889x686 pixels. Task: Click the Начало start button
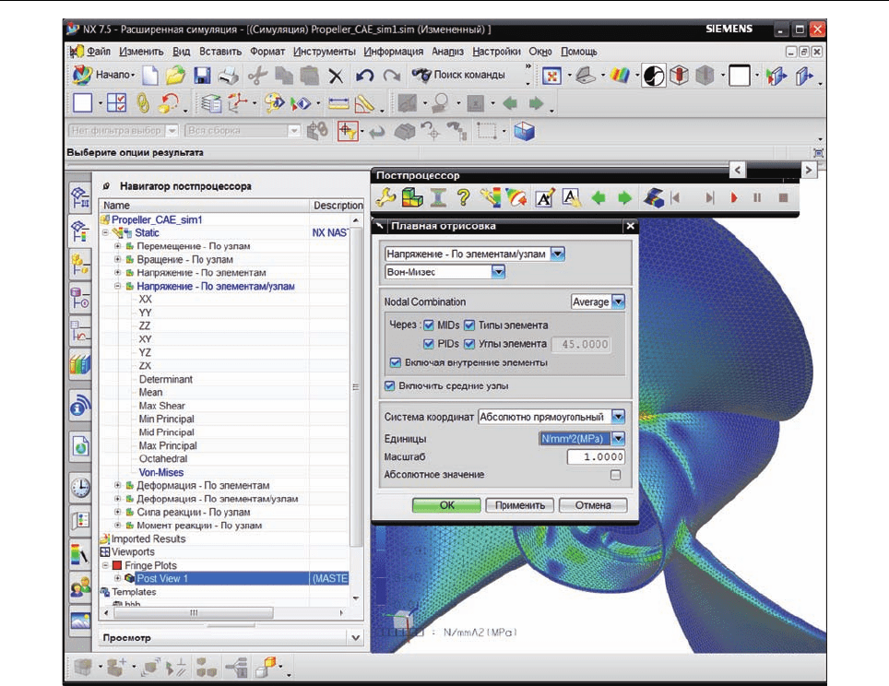click(x=104, y=75)
